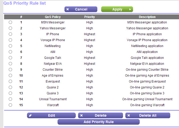Screen dimensions: 179x128
Task: Click description On-line gaming Quake 2
Action: click(x=147, y=87)
